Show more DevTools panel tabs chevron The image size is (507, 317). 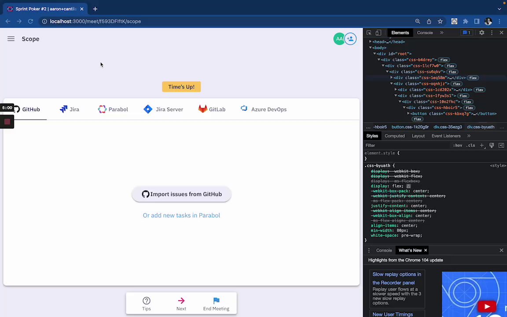coord(442,33)
